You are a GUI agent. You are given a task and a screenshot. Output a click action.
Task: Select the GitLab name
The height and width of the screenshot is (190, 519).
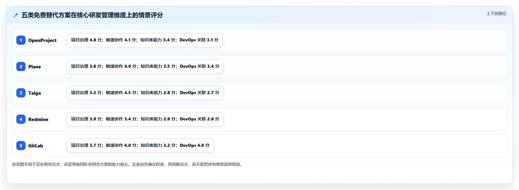pyautogui.click(x=36, y=146)
